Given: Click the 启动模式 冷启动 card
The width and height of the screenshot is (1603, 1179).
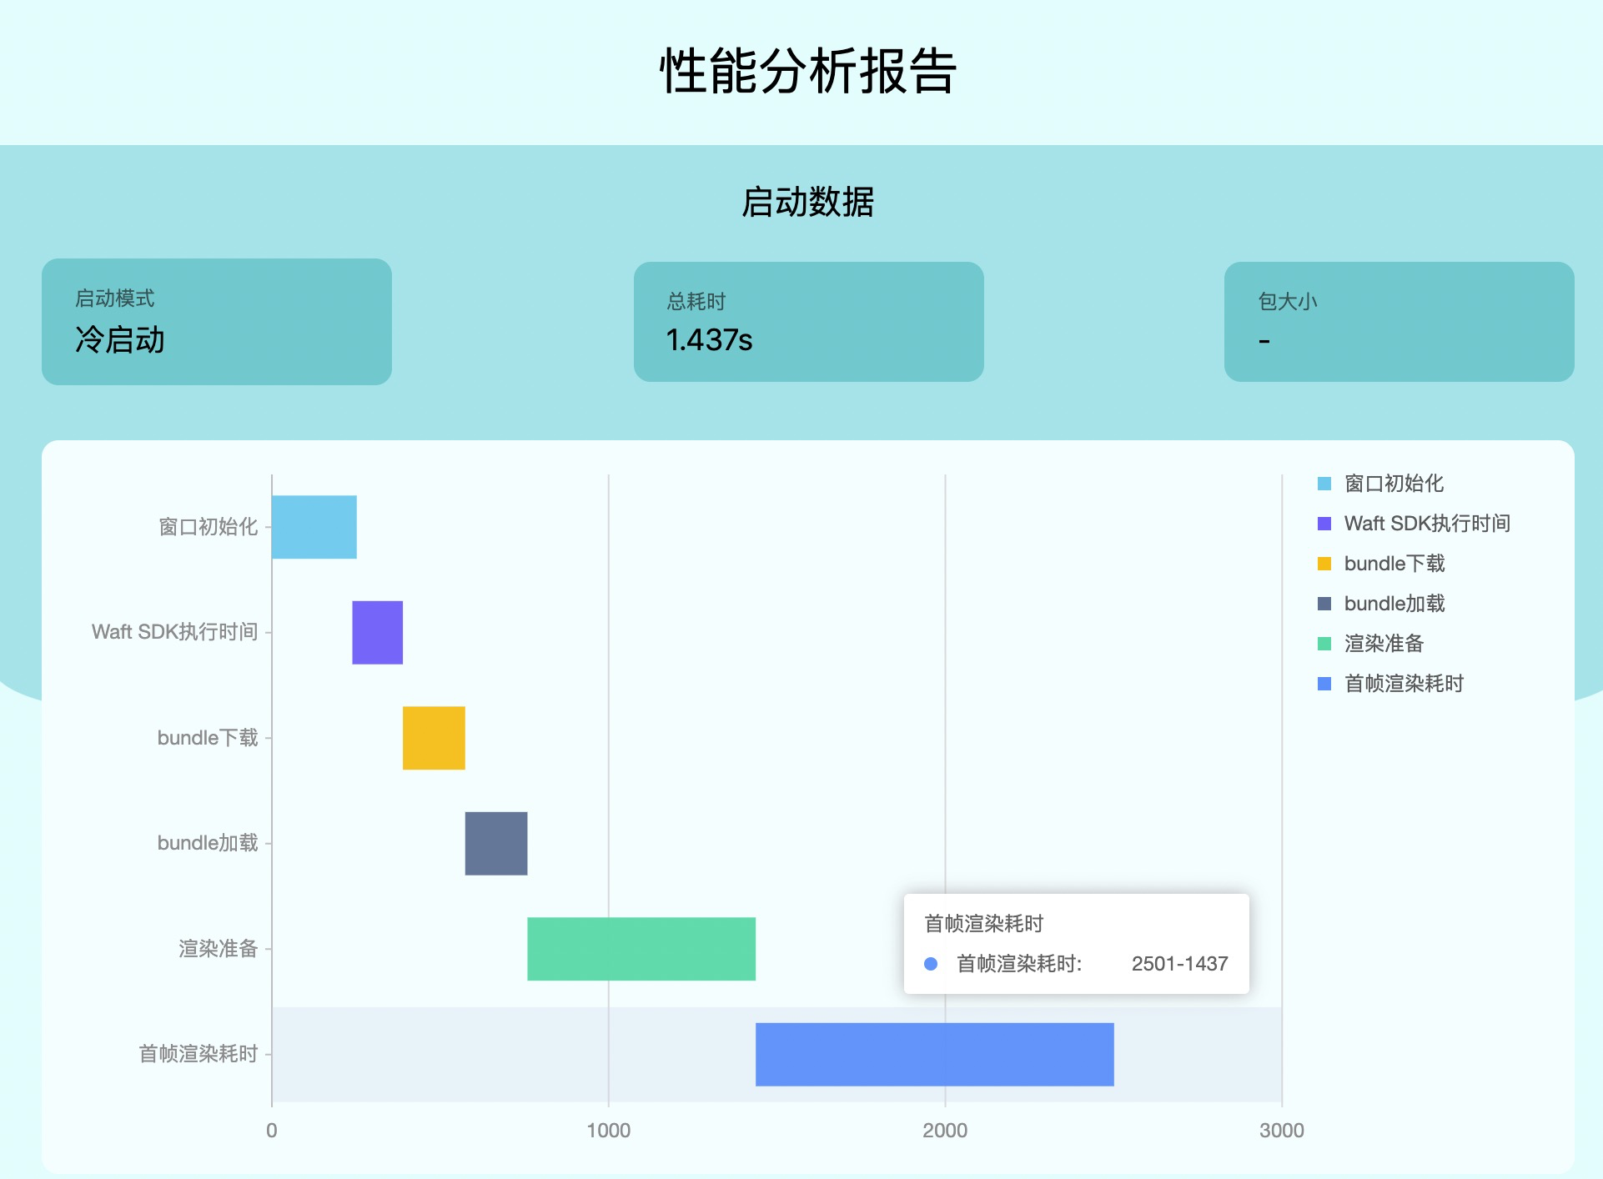Looking at the screenshot, I should pyautogui.click(x=217, y=322).
